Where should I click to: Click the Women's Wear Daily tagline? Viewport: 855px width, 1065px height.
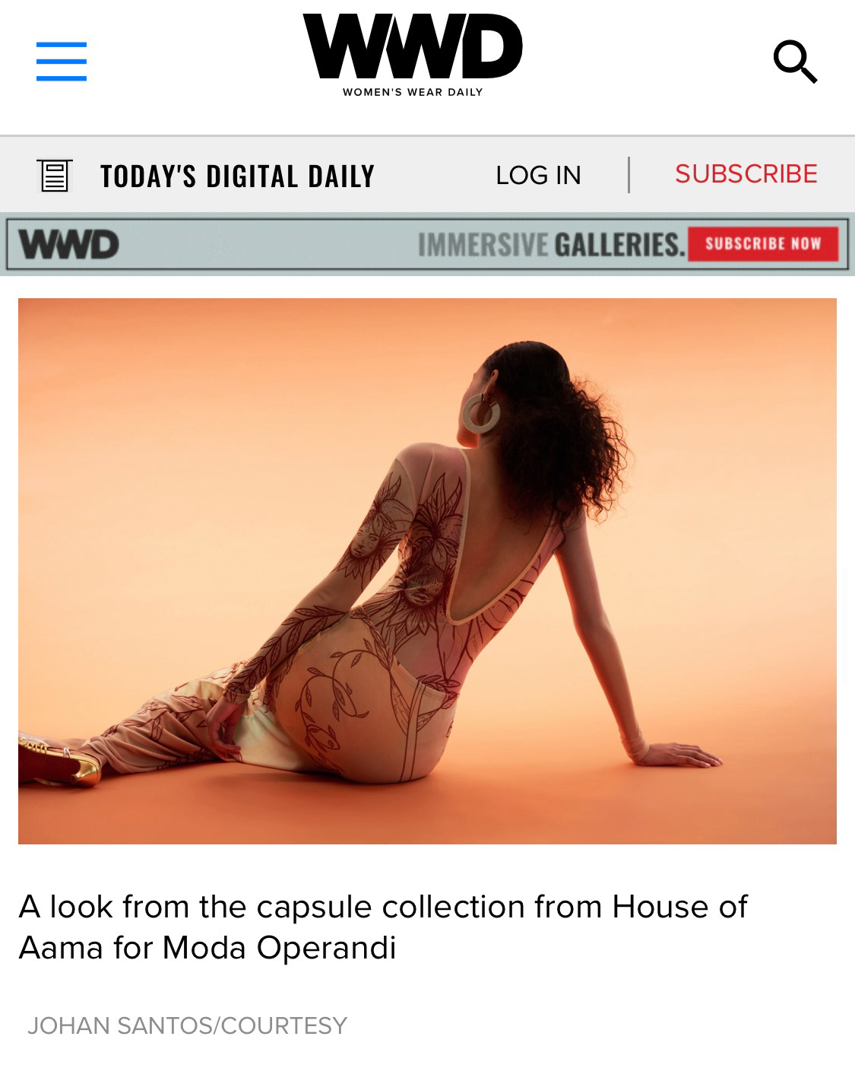pyautogui.click(x=413, y=92)
